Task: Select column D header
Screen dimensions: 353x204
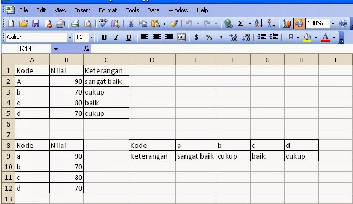Action: pyautogui.click(x=152, y=60)
